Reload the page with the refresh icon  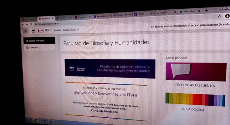31,24
